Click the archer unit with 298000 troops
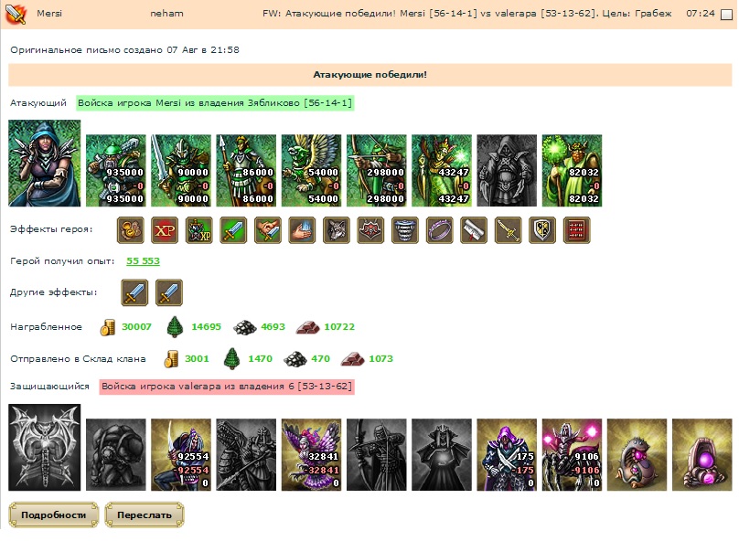Screen dimensions: 739x541 [377, 171]
